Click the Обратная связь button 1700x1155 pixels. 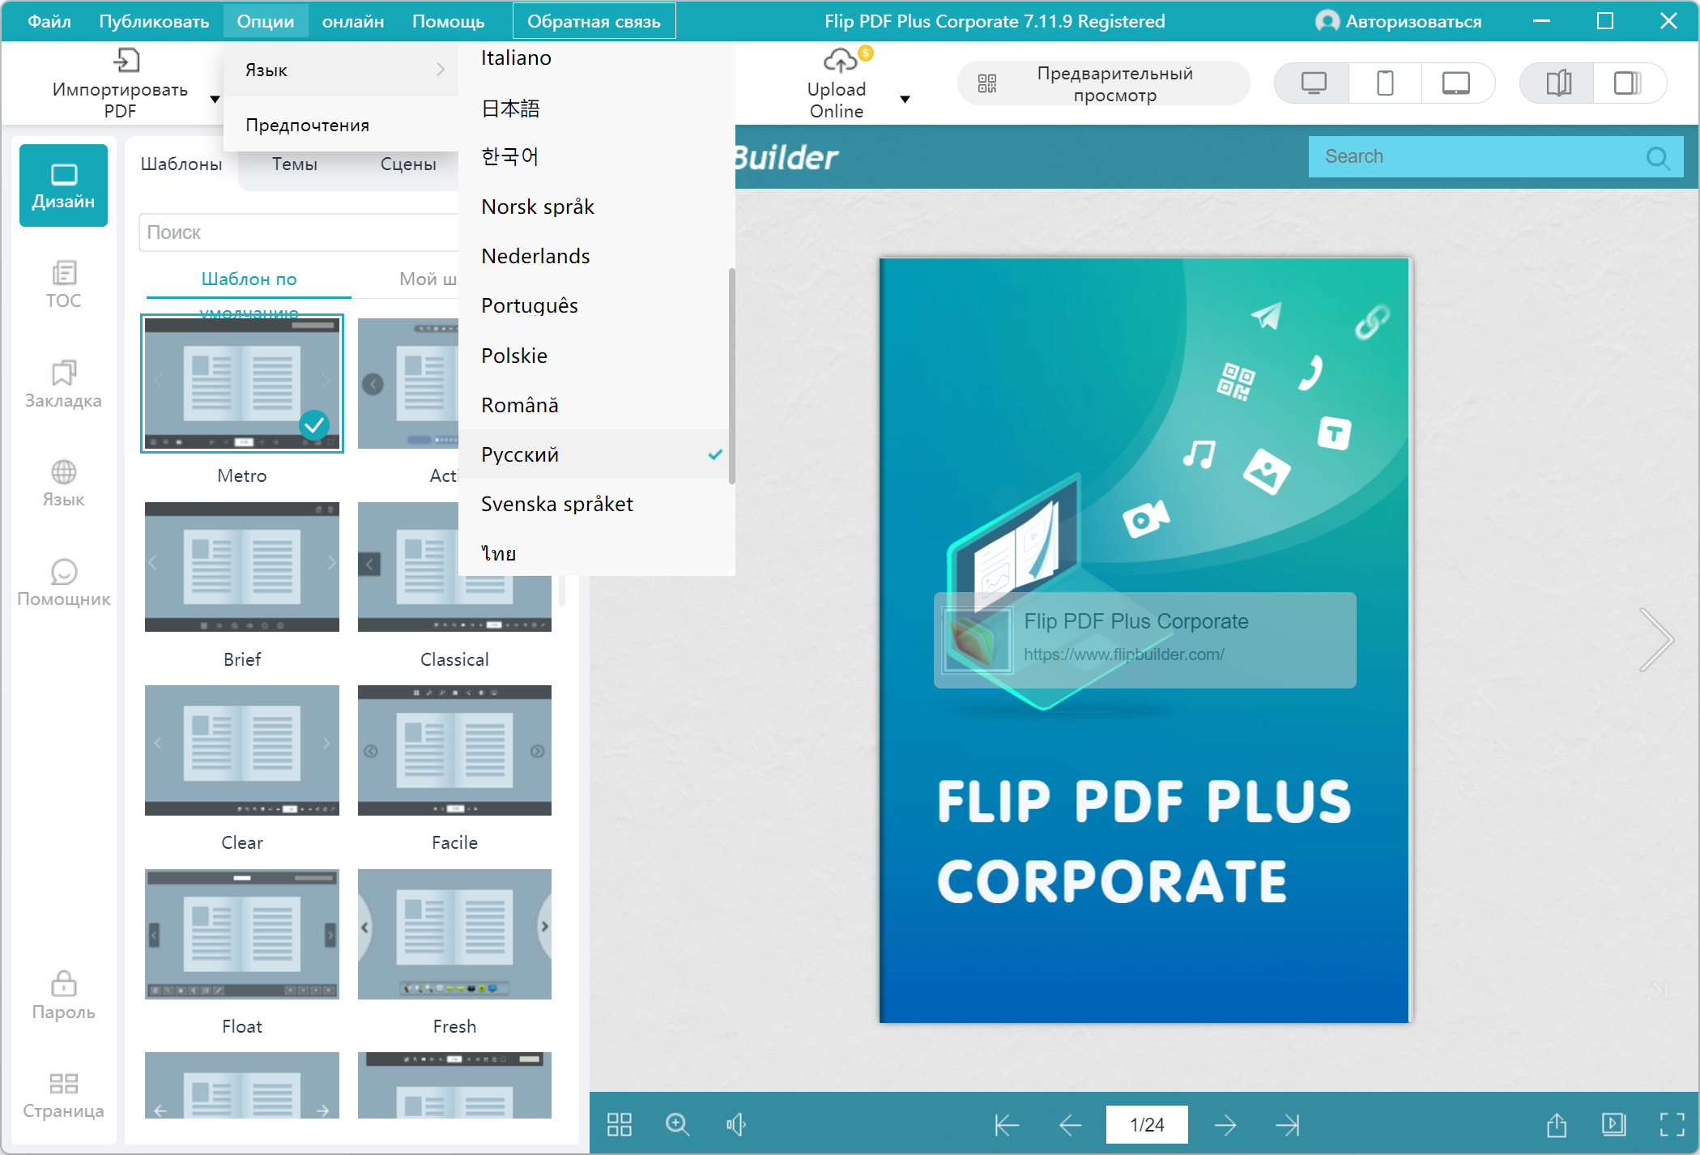[594, 22]
